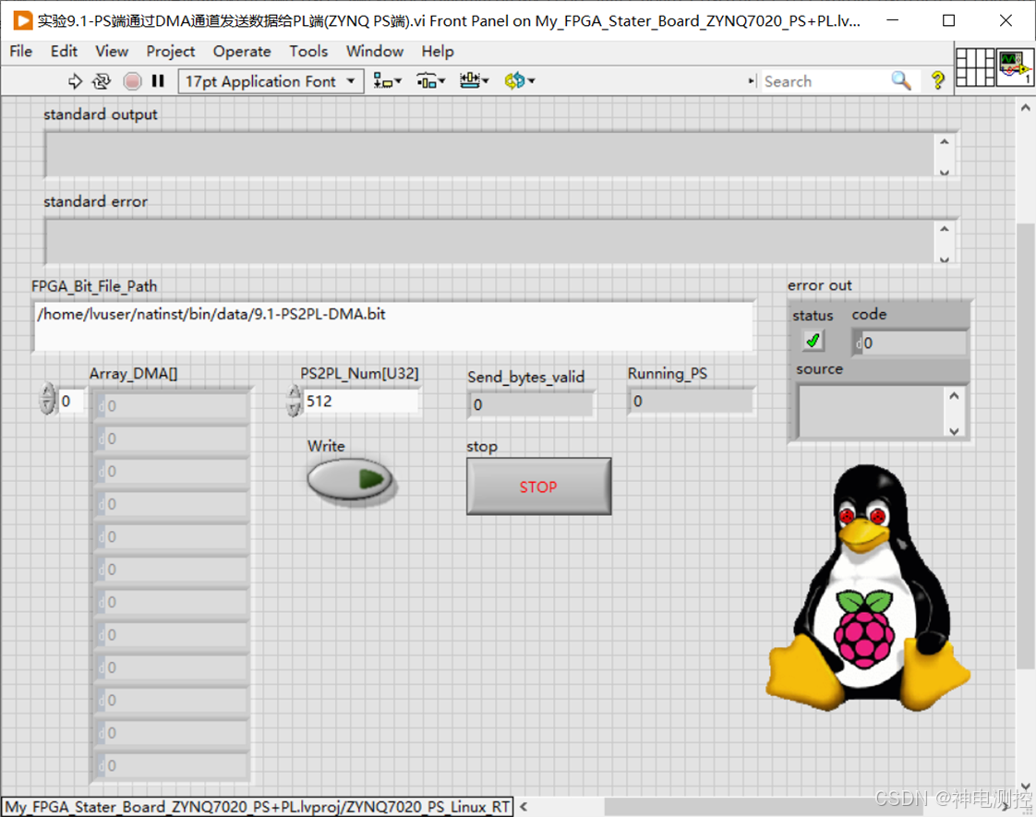
Task: Click the LabVIEW window title icon
Action: click(x=22, y=20)
